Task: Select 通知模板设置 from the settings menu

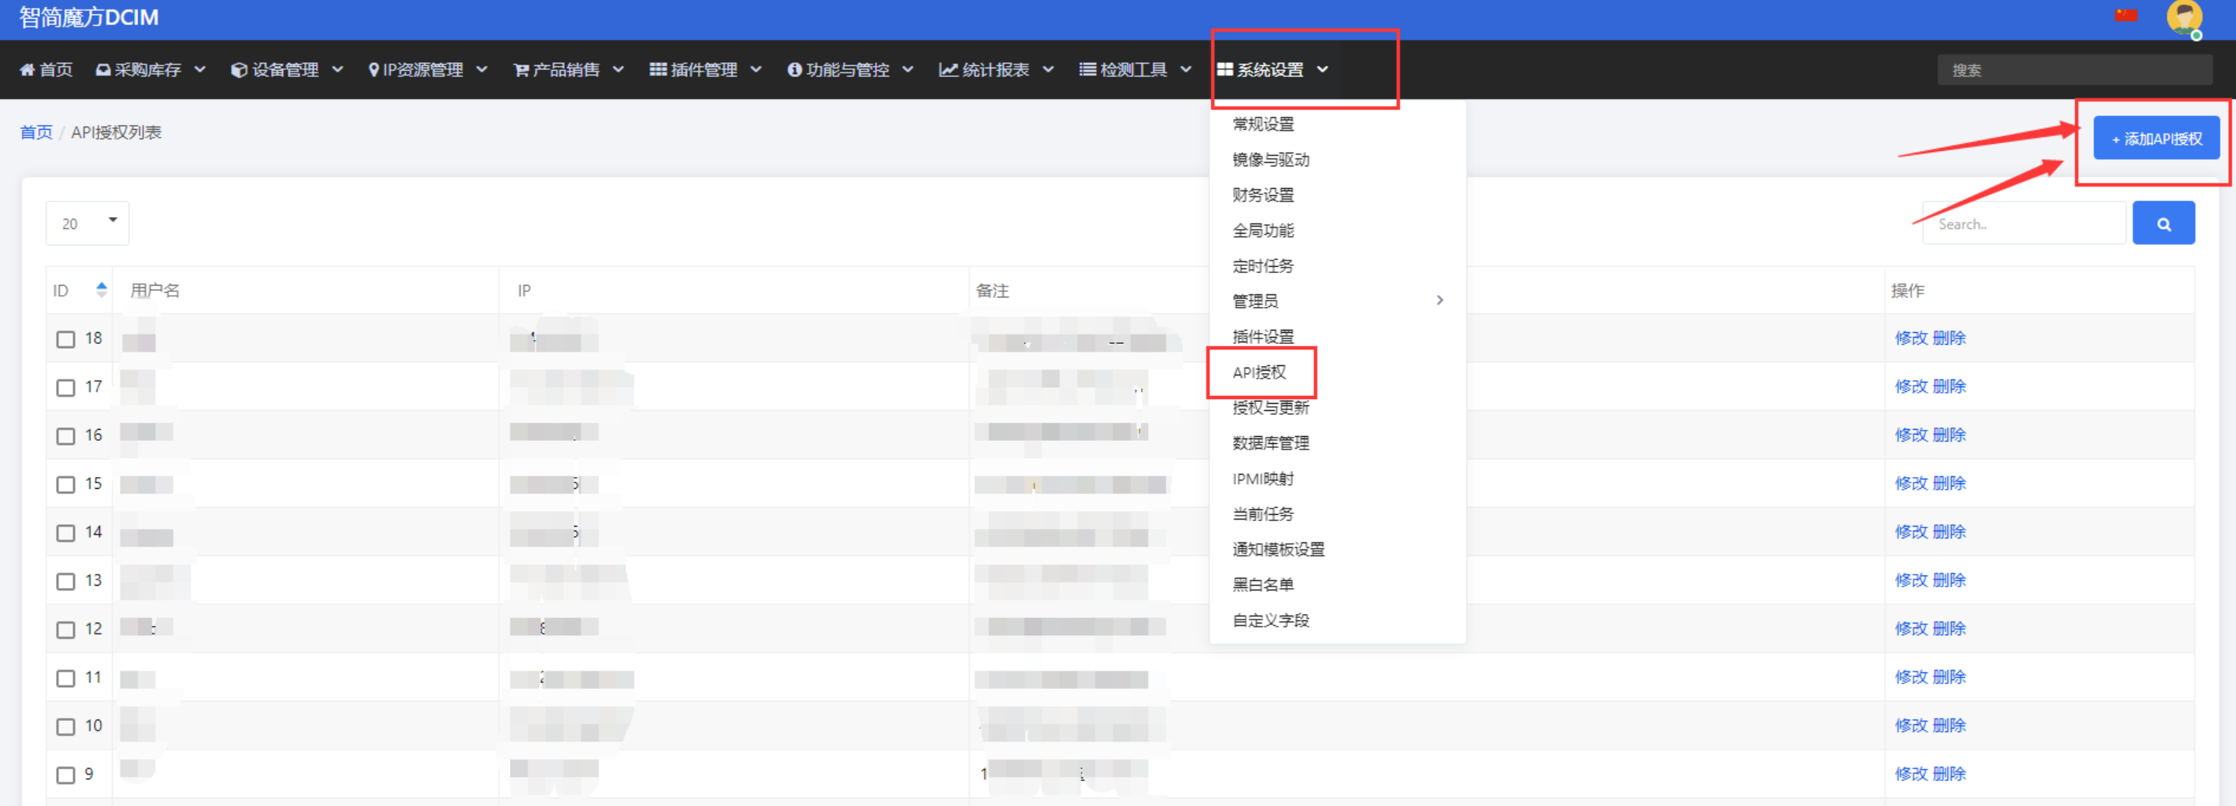Action: [x=1279, y=549]
